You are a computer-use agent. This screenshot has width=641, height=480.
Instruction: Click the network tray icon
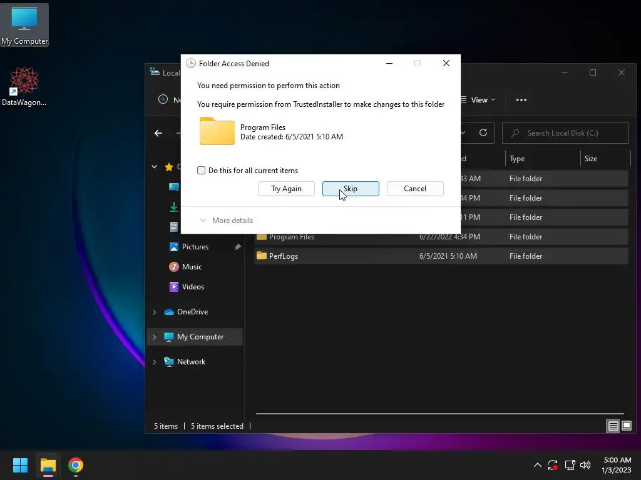tap(570, 465)
